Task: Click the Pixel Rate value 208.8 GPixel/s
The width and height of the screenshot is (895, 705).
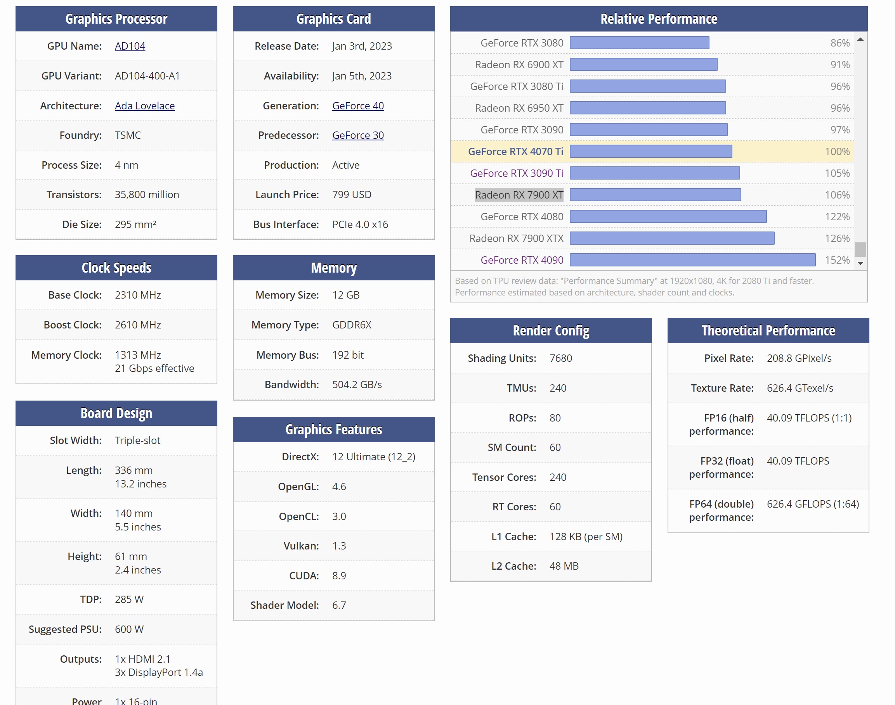Action: click(799, 358)
